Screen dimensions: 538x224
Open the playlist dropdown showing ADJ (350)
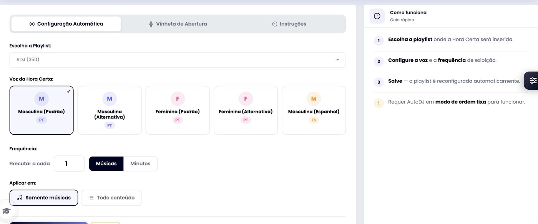178,60
